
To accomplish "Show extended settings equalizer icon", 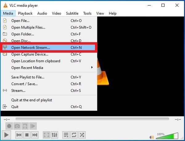I will [x=54, y=135].
